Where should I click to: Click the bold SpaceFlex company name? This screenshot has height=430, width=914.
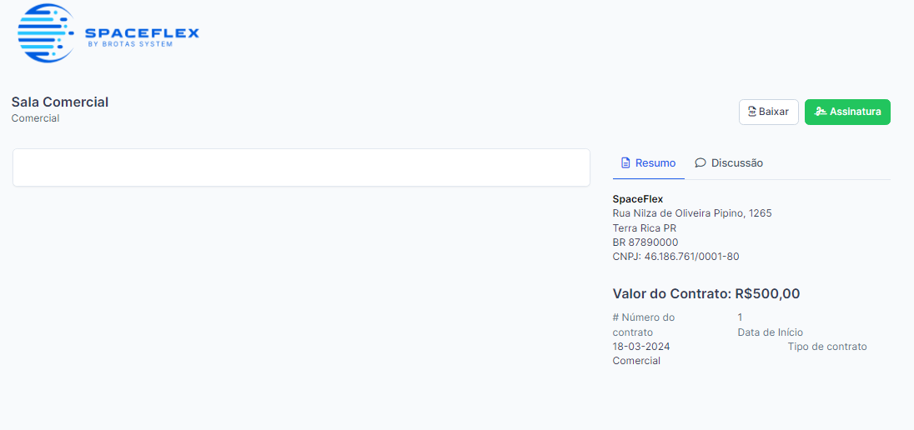point(637,199)
